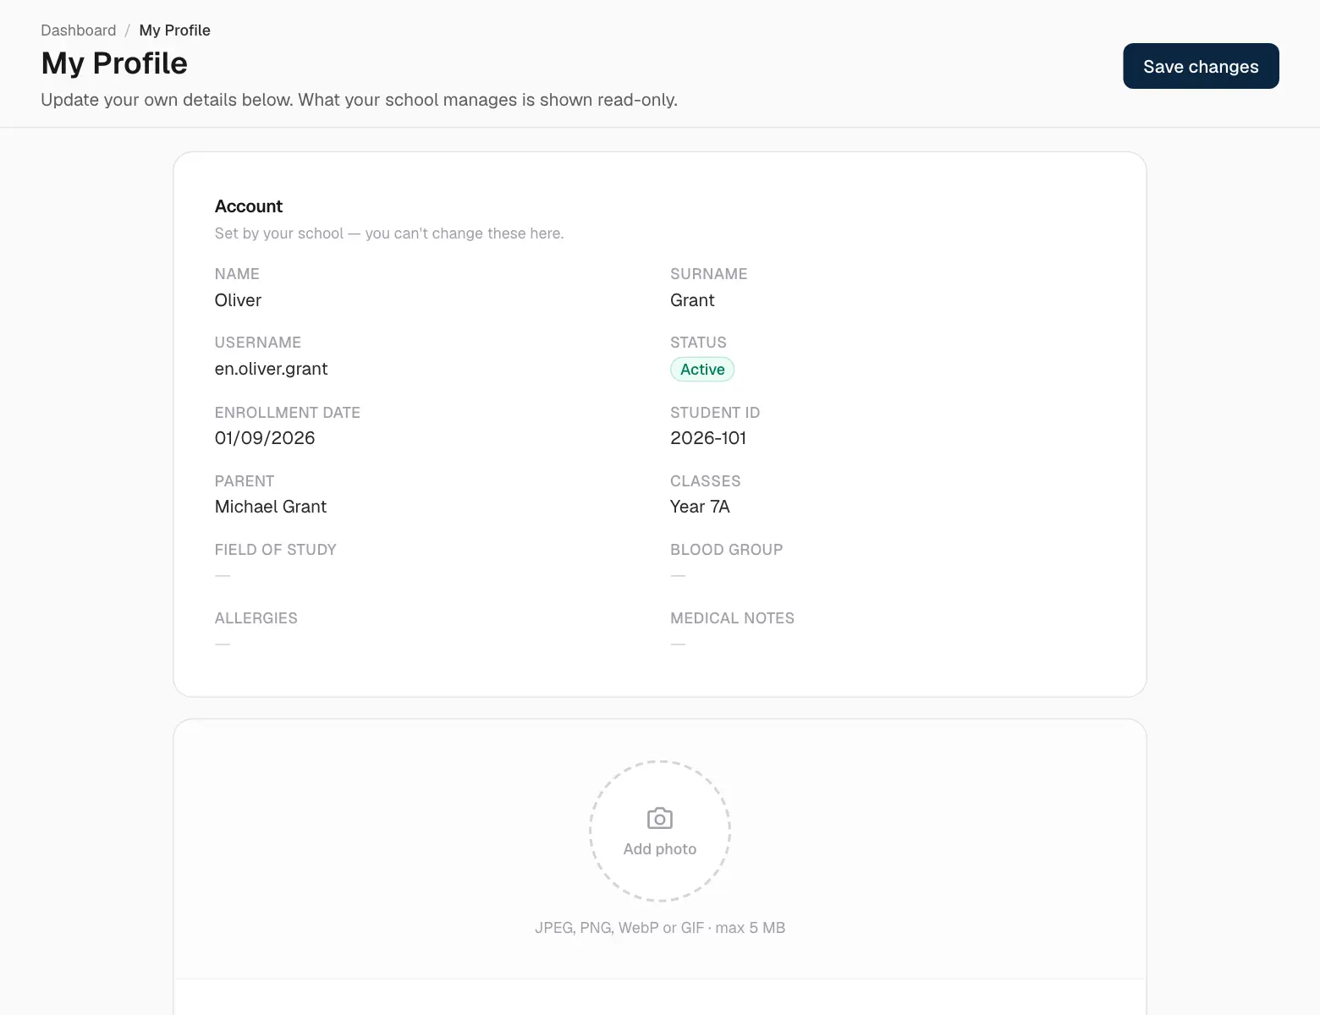
Task: Click the Add photo label
Action: click(x=660, y=849)
